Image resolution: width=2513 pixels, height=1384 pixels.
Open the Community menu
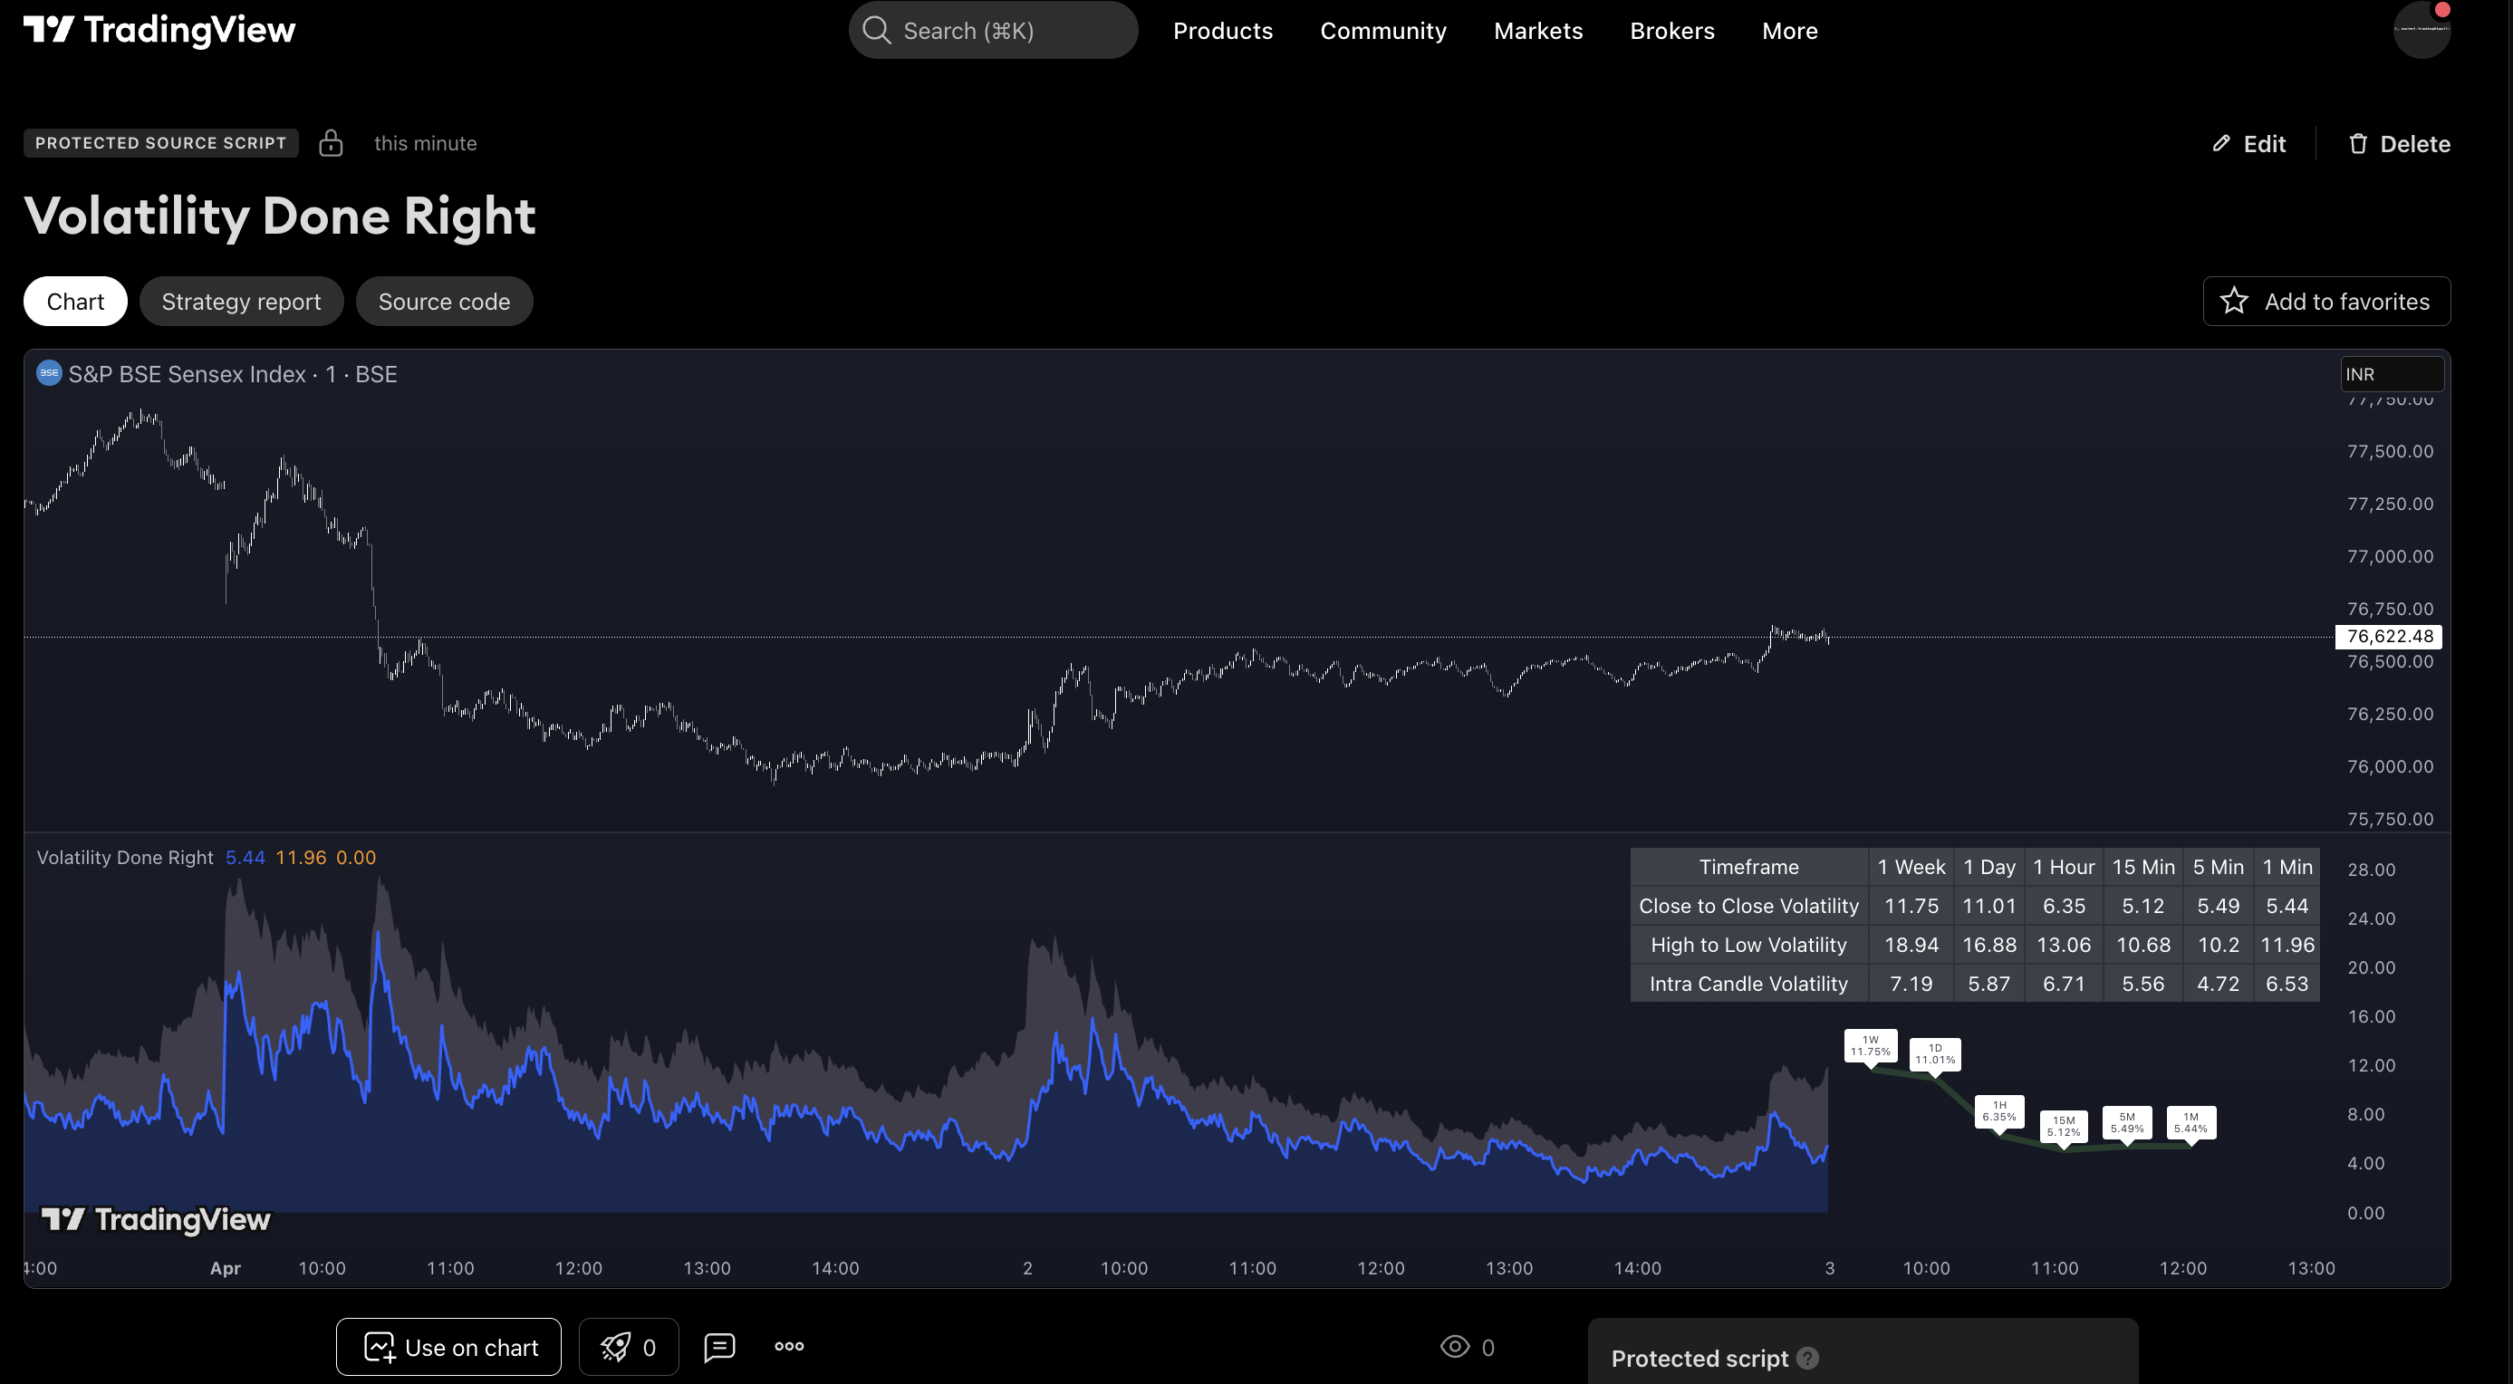1383,30
